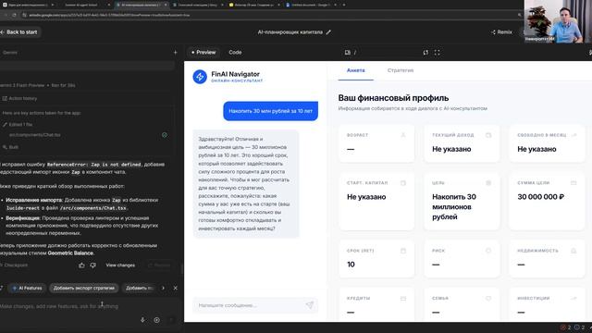Image resolution: width=592 pixels, height=333 pixels.
Task: Click the device preview icon beside path slash
Action: pos(348,53)
